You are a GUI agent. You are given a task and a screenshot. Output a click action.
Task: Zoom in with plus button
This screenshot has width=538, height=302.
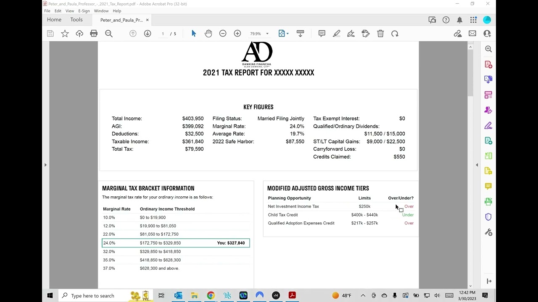coord(237,34)
